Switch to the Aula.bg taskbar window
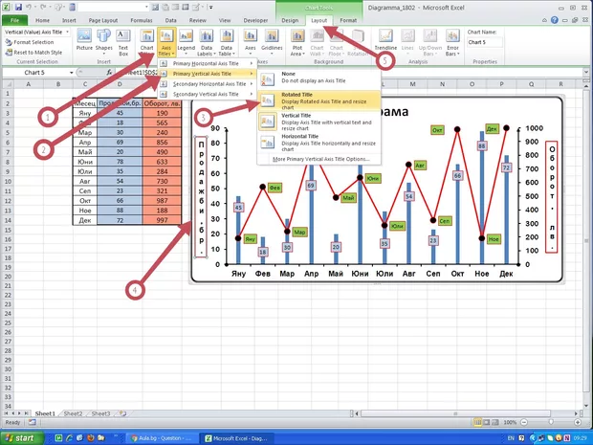Screen dimensions: 593x445 (161, 438)
